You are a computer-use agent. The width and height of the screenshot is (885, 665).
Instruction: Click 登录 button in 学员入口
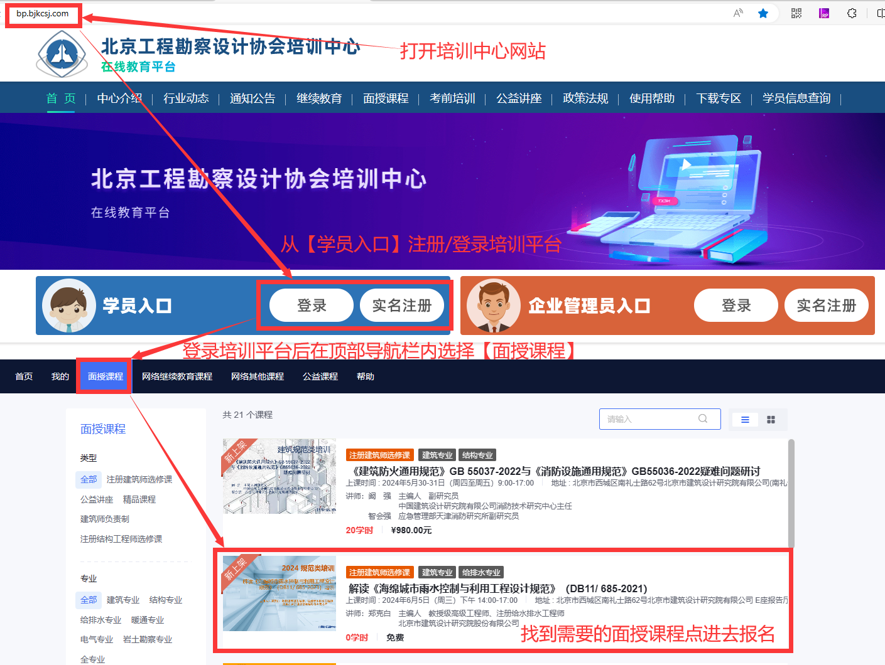point(312,306)
